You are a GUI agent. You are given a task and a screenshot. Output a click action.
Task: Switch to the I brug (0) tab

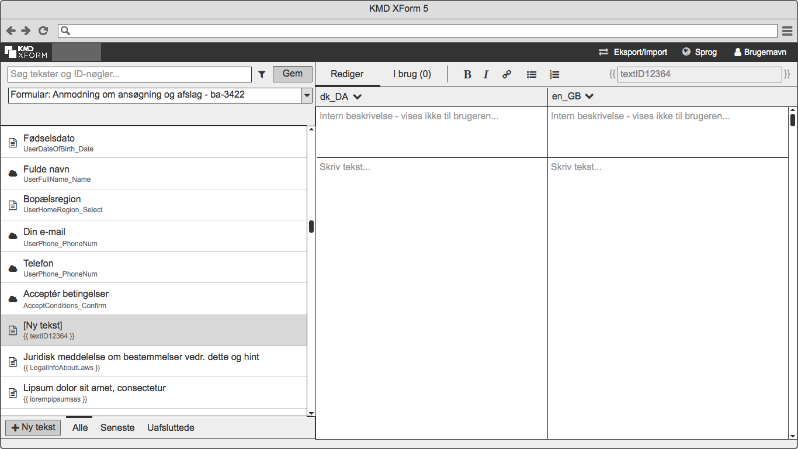tap(412, 74)
